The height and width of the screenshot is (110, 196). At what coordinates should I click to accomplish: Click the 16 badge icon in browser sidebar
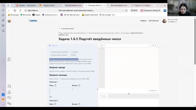click(3, 25)
